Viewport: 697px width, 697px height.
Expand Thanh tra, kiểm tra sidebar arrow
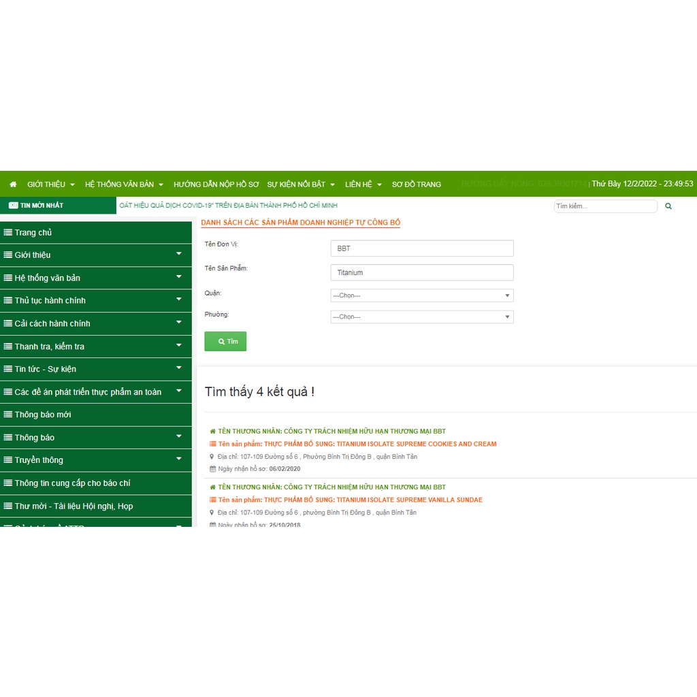(x=179, y=345)
